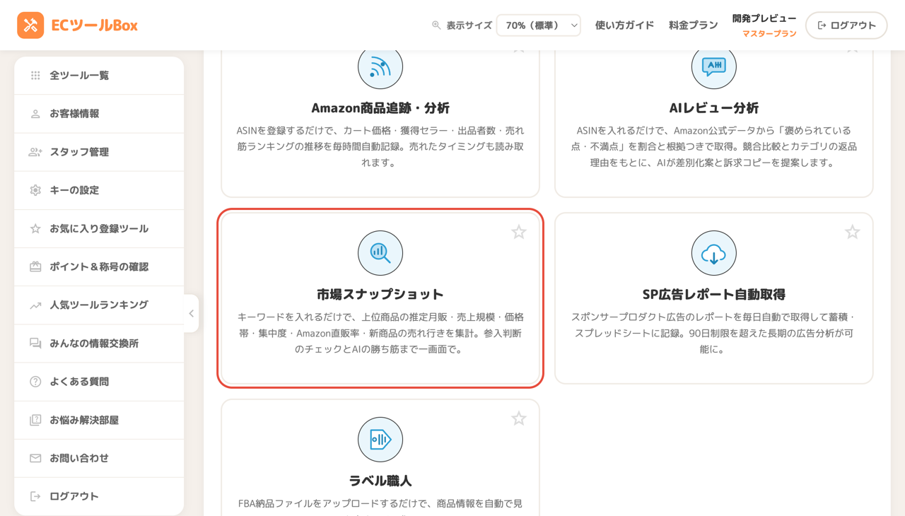Click the SP広告レポート自動取得 card title
The height and width of the screenshot is (516, 905).
[714, 294]
